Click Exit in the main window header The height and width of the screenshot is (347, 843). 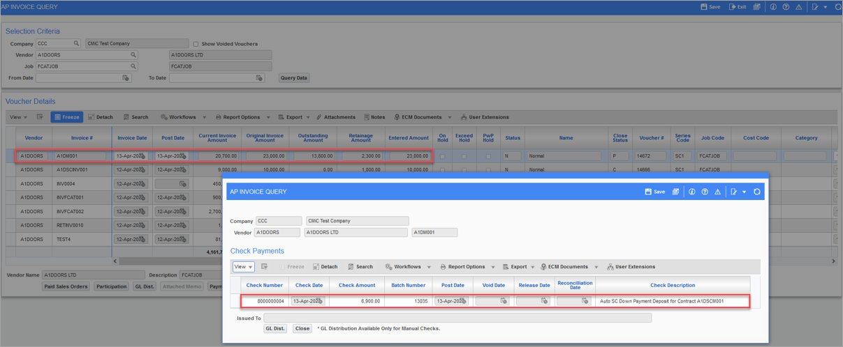pyautogui.click(x=738, y=7)
